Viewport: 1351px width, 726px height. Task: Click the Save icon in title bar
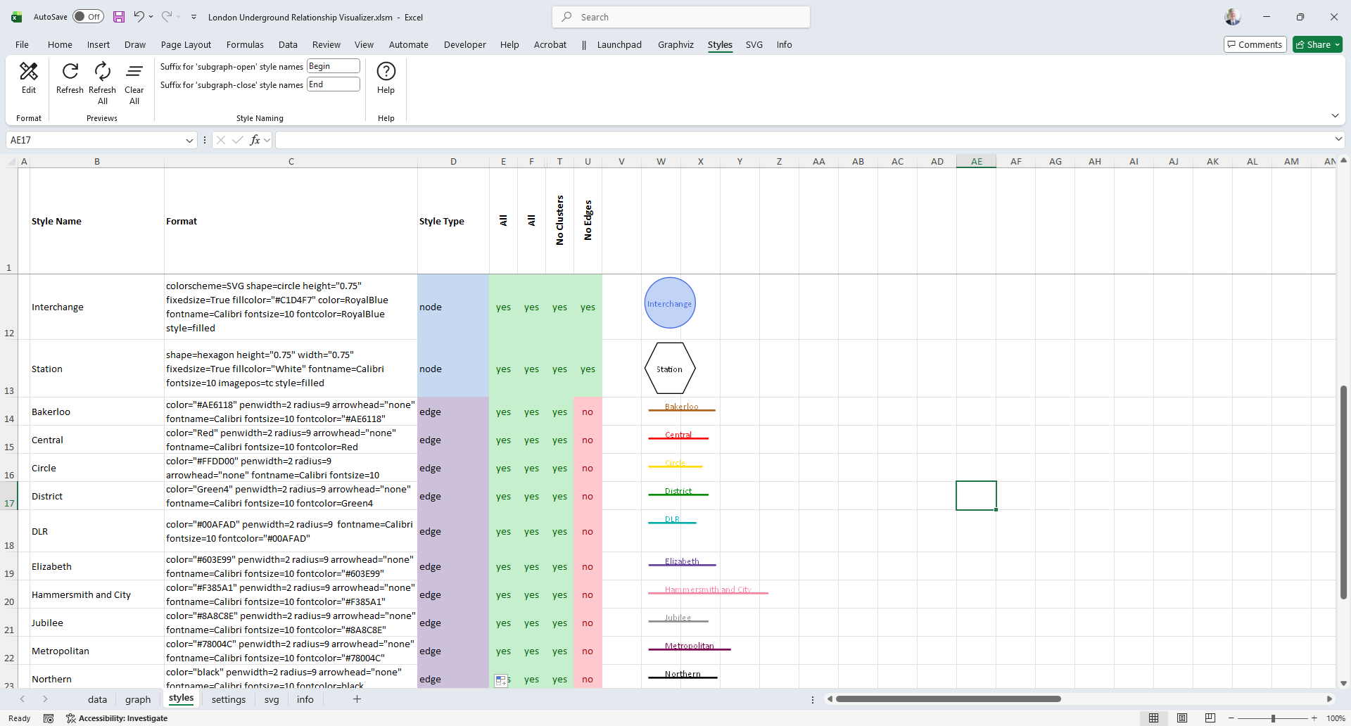(x=119, y=17)
